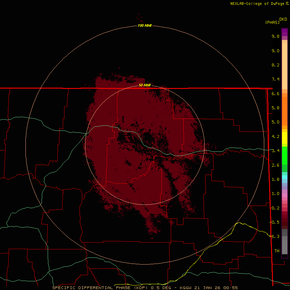290x290 pixels.
Task: Click the 9.8 value on the color scale
Action: tap(275, 36)
